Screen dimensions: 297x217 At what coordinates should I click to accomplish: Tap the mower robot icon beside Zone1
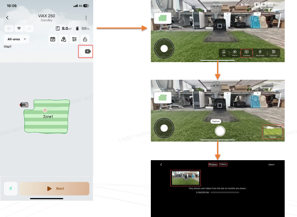pyautogui.click(x=24, y=105)
